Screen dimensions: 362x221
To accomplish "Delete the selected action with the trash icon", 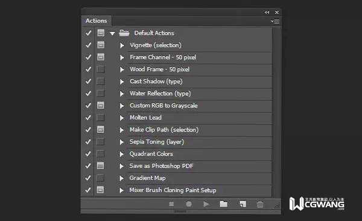I will tap(260, 204).
